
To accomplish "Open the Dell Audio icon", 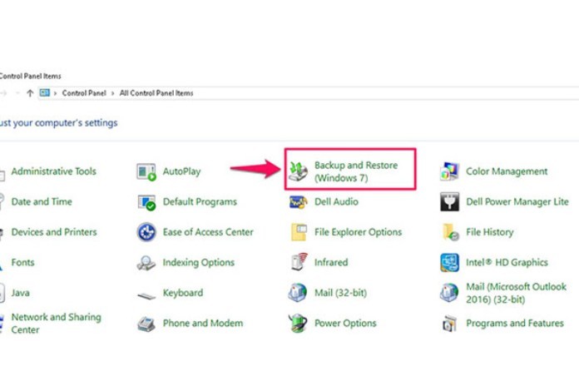I will pyautogui.click(x=298, y=202).
